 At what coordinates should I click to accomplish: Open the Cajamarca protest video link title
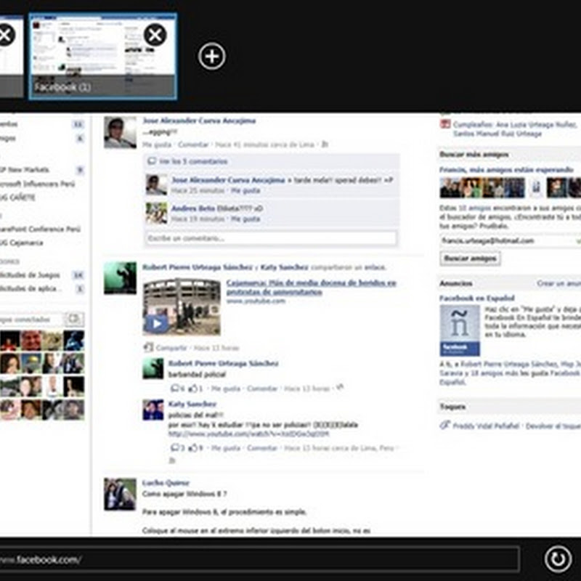311,286
